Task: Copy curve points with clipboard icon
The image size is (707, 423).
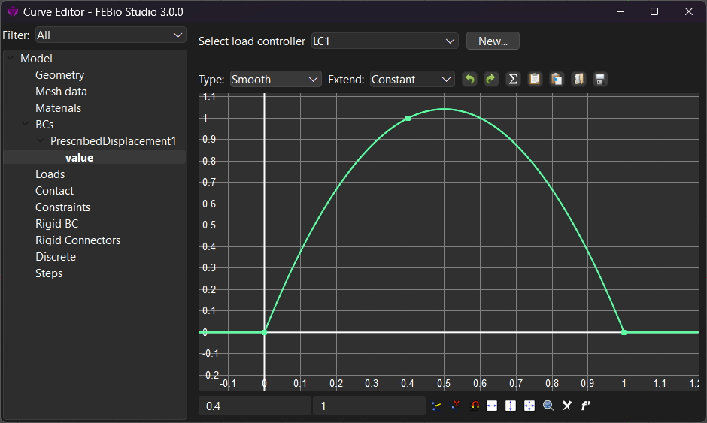Action: click(535, 80)
